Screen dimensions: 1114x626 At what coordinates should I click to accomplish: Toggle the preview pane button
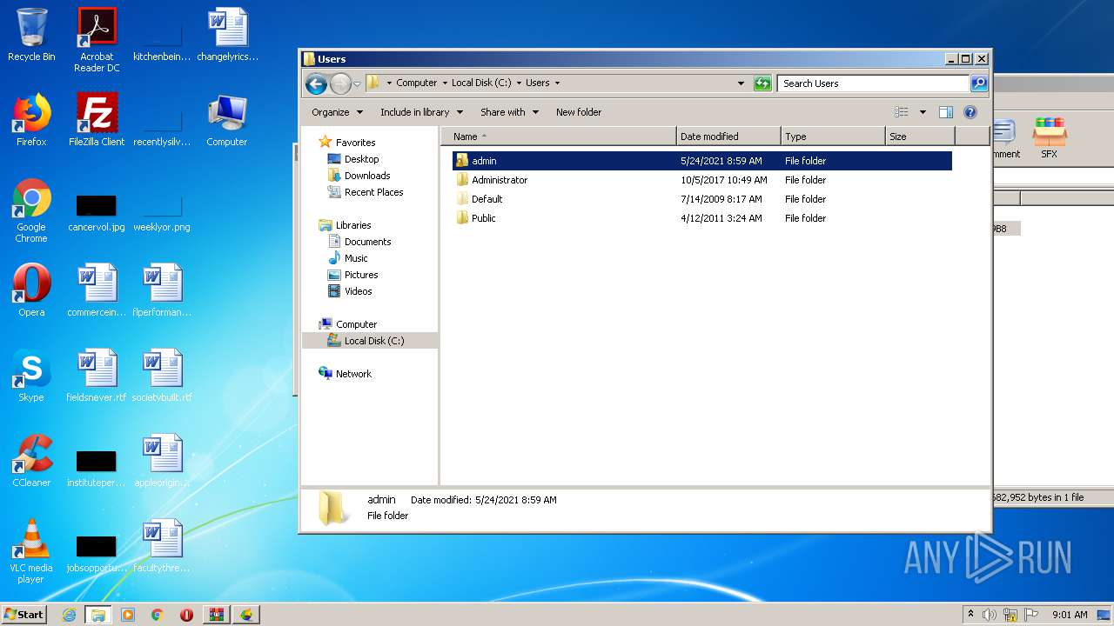(x=946, y=112)
